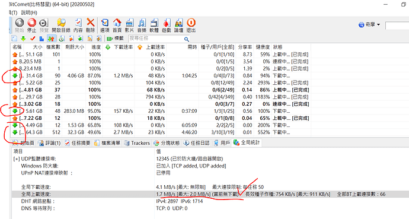The width and height of the screenshot is (409, 219).
Task: Open task properties with 內容 icon
Action: coord(78,26)
